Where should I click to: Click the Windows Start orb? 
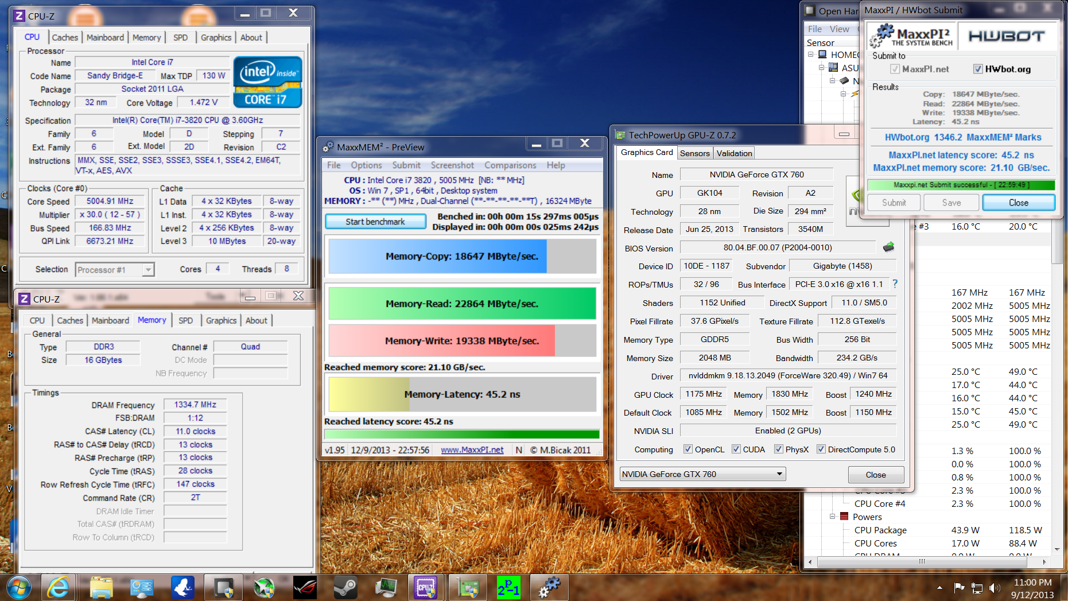19,587
